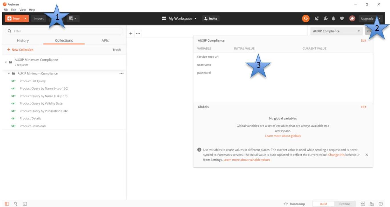
Task: Edit the AUXIP Compliance environment
Action: coord(363,41)
